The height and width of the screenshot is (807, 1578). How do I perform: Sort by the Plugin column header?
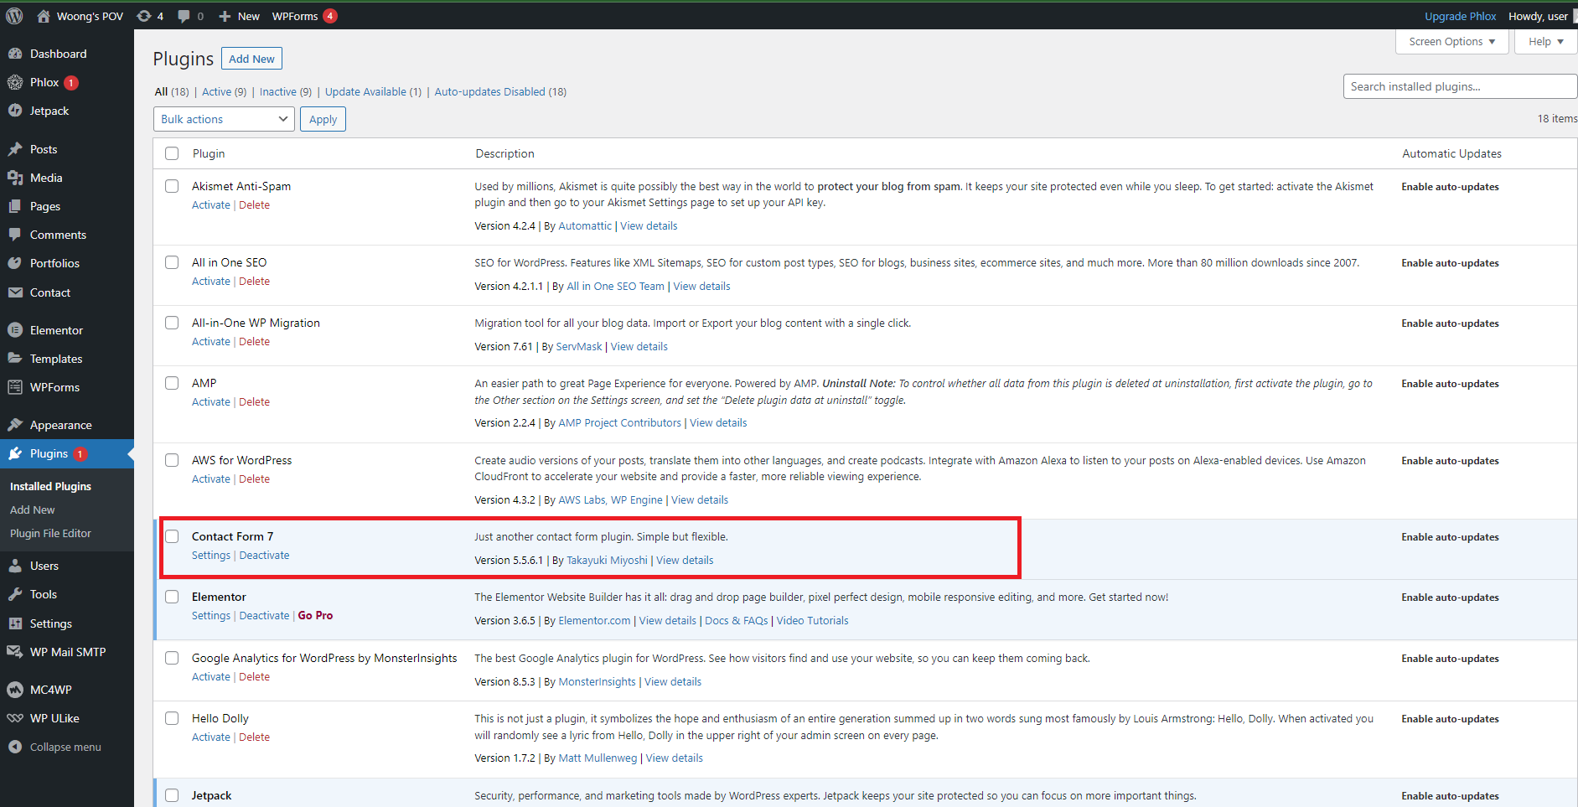(x=209, y=153)
